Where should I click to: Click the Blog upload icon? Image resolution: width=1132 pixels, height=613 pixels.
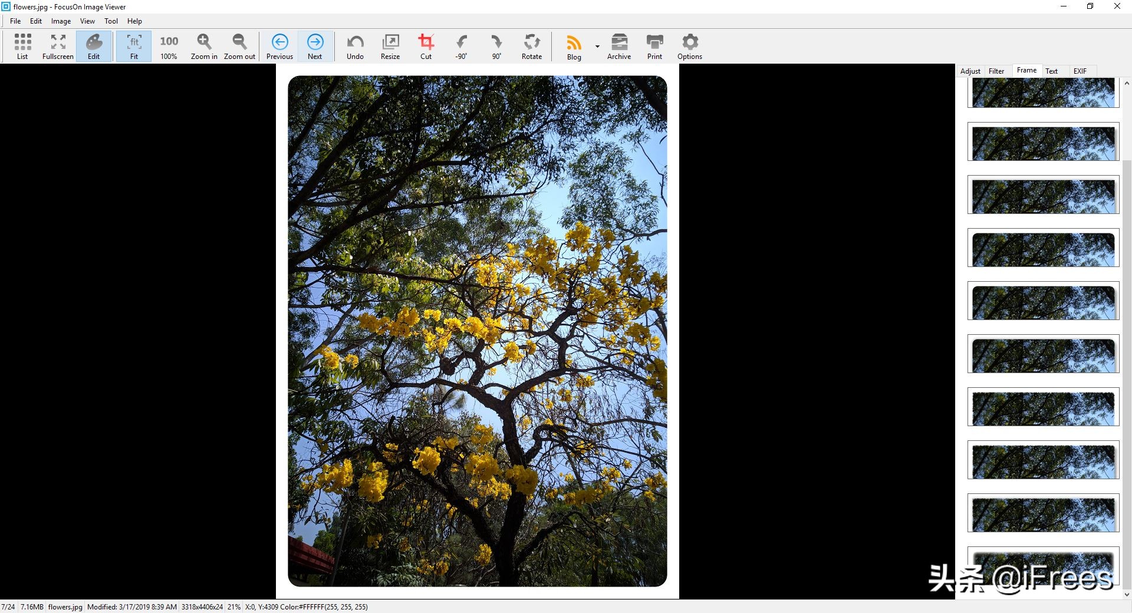tap(574, 47)
